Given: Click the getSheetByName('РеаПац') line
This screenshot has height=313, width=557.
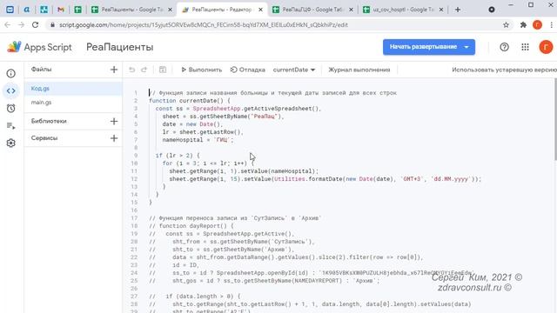Looking at the screenshot, I should click(x=223, y=117).
